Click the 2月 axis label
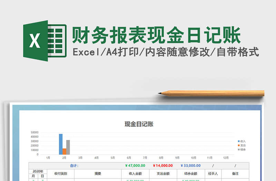Viewport: 276px width, 181px height. click(x=64, y=158)
